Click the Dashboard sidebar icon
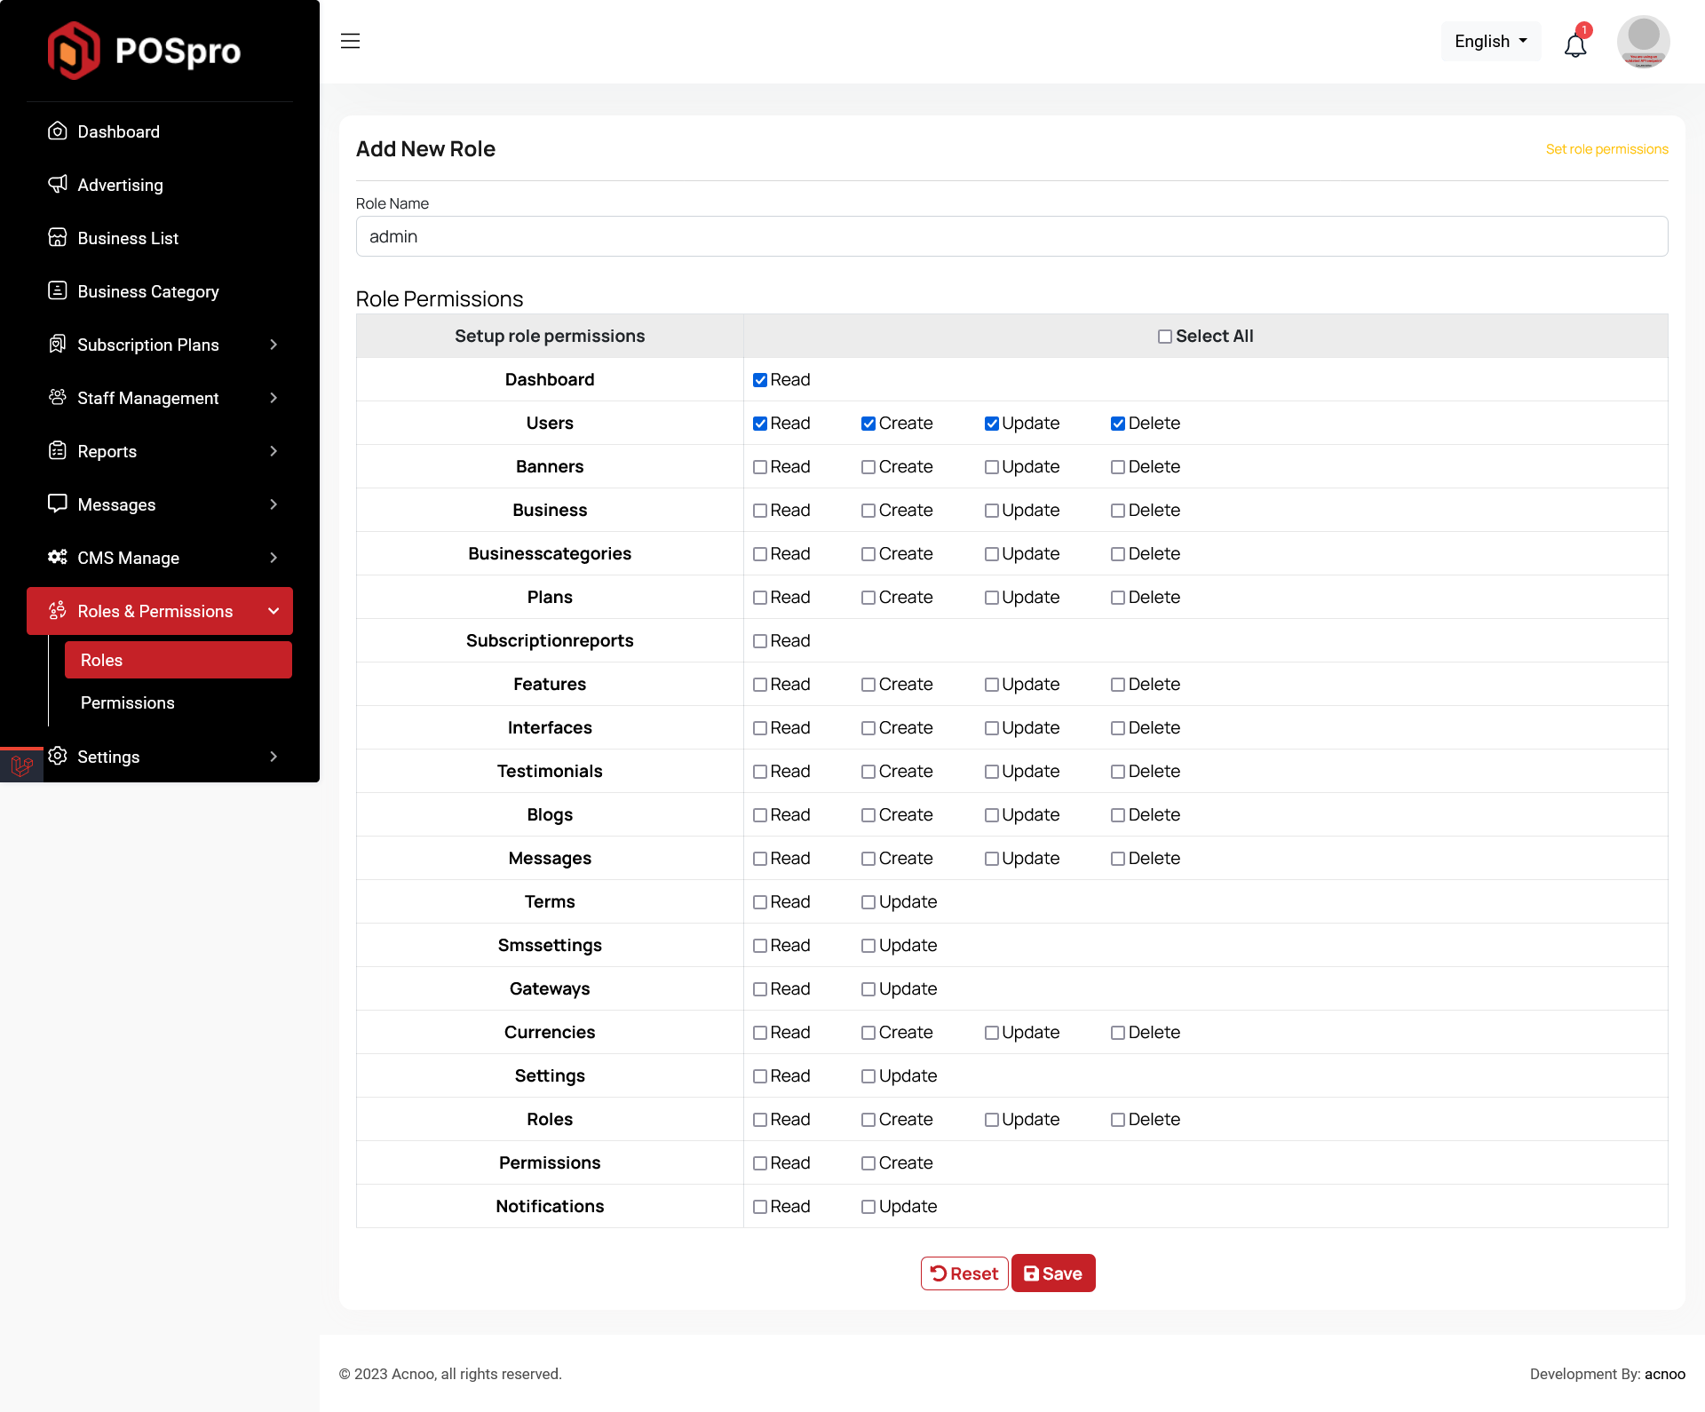Screen dimensions: 1705x1412 click(58, 131)
